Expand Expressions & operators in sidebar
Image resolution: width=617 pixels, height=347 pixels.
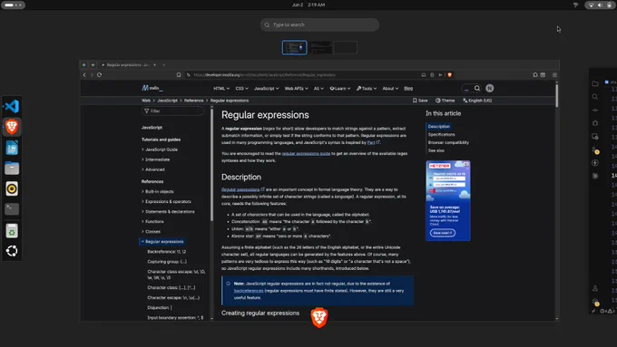(x=166, y=202)
